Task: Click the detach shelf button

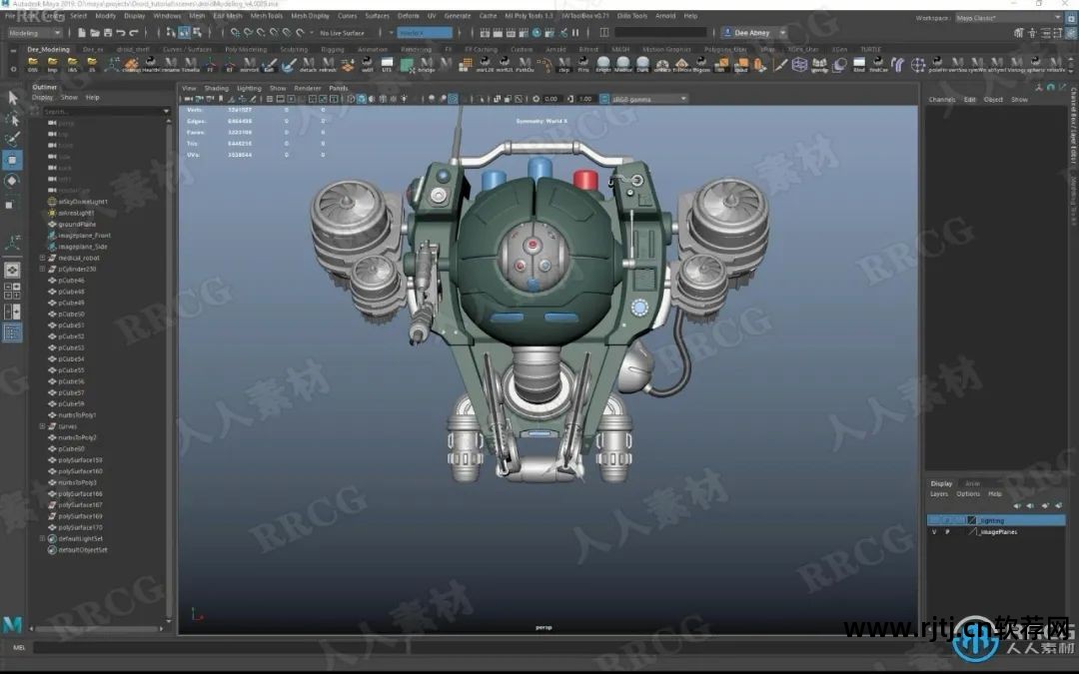Action: click(x=308, y=66)
